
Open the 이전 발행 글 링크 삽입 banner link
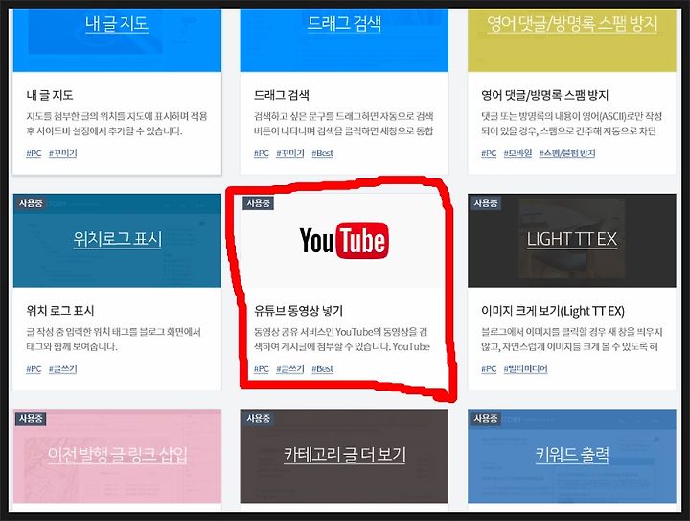pyautogui.click(x=118, y=455)
